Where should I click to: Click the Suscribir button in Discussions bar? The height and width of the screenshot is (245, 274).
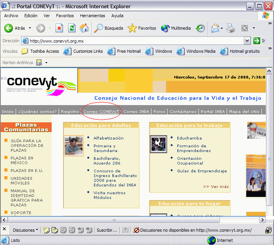click(x=107, y=230)
